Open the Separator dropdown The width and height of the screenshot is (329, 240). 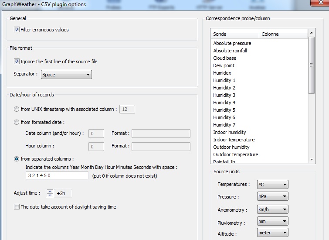click(x=66, y=75)
